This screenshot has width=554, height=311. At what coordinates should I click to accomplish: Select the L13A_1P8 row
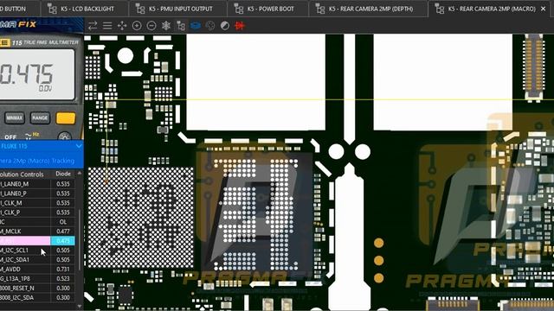pos(37,278)
